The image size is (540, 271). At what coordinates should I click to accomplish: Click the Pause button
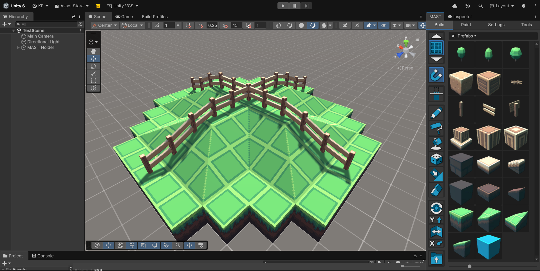(x=295, y=6)
